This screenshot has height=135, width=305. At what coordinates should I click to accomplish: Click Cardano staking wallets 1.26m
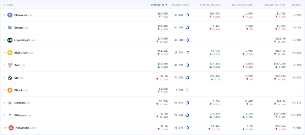click(216, 101)
